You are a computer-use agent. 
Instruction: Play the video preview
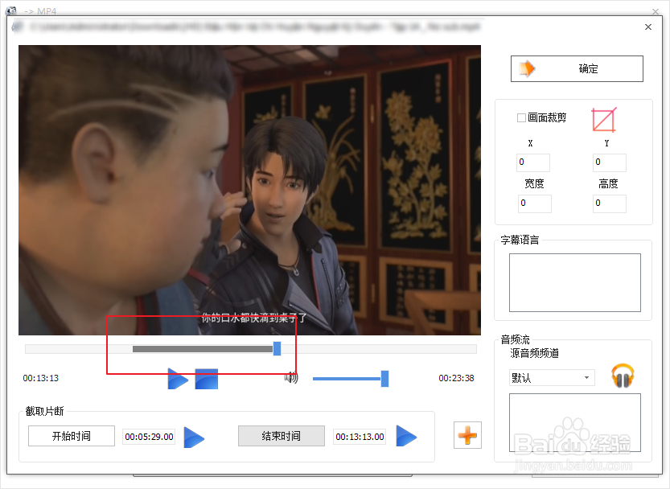[x=178, y=379]
